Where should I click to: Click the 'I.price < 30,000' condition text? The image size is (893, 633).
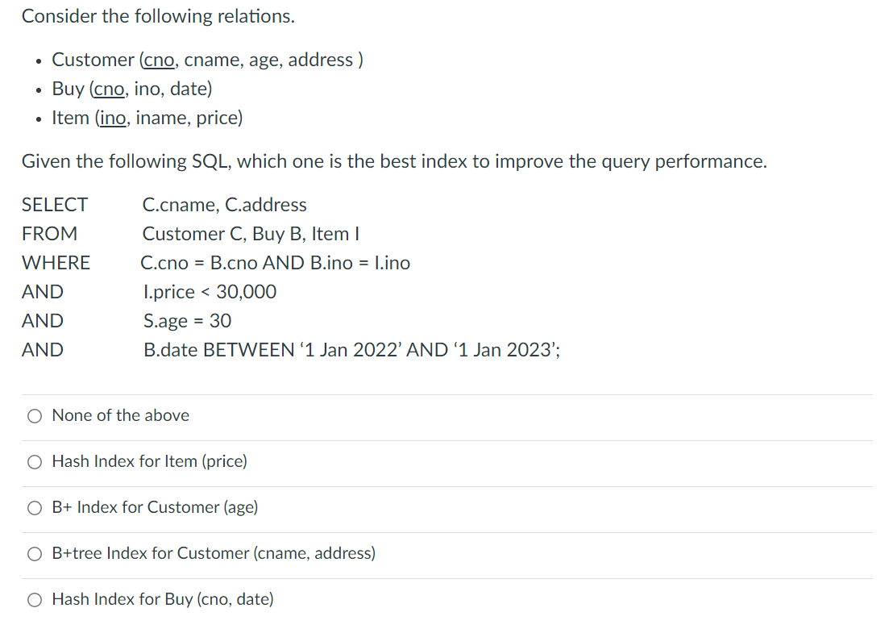click(x=210, y=292)
